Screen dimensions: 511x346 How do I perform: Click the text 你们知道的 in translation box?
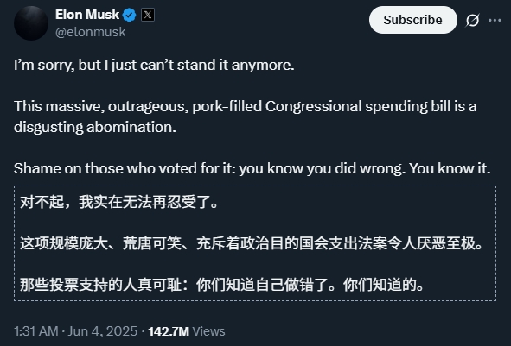coord(384,285)
